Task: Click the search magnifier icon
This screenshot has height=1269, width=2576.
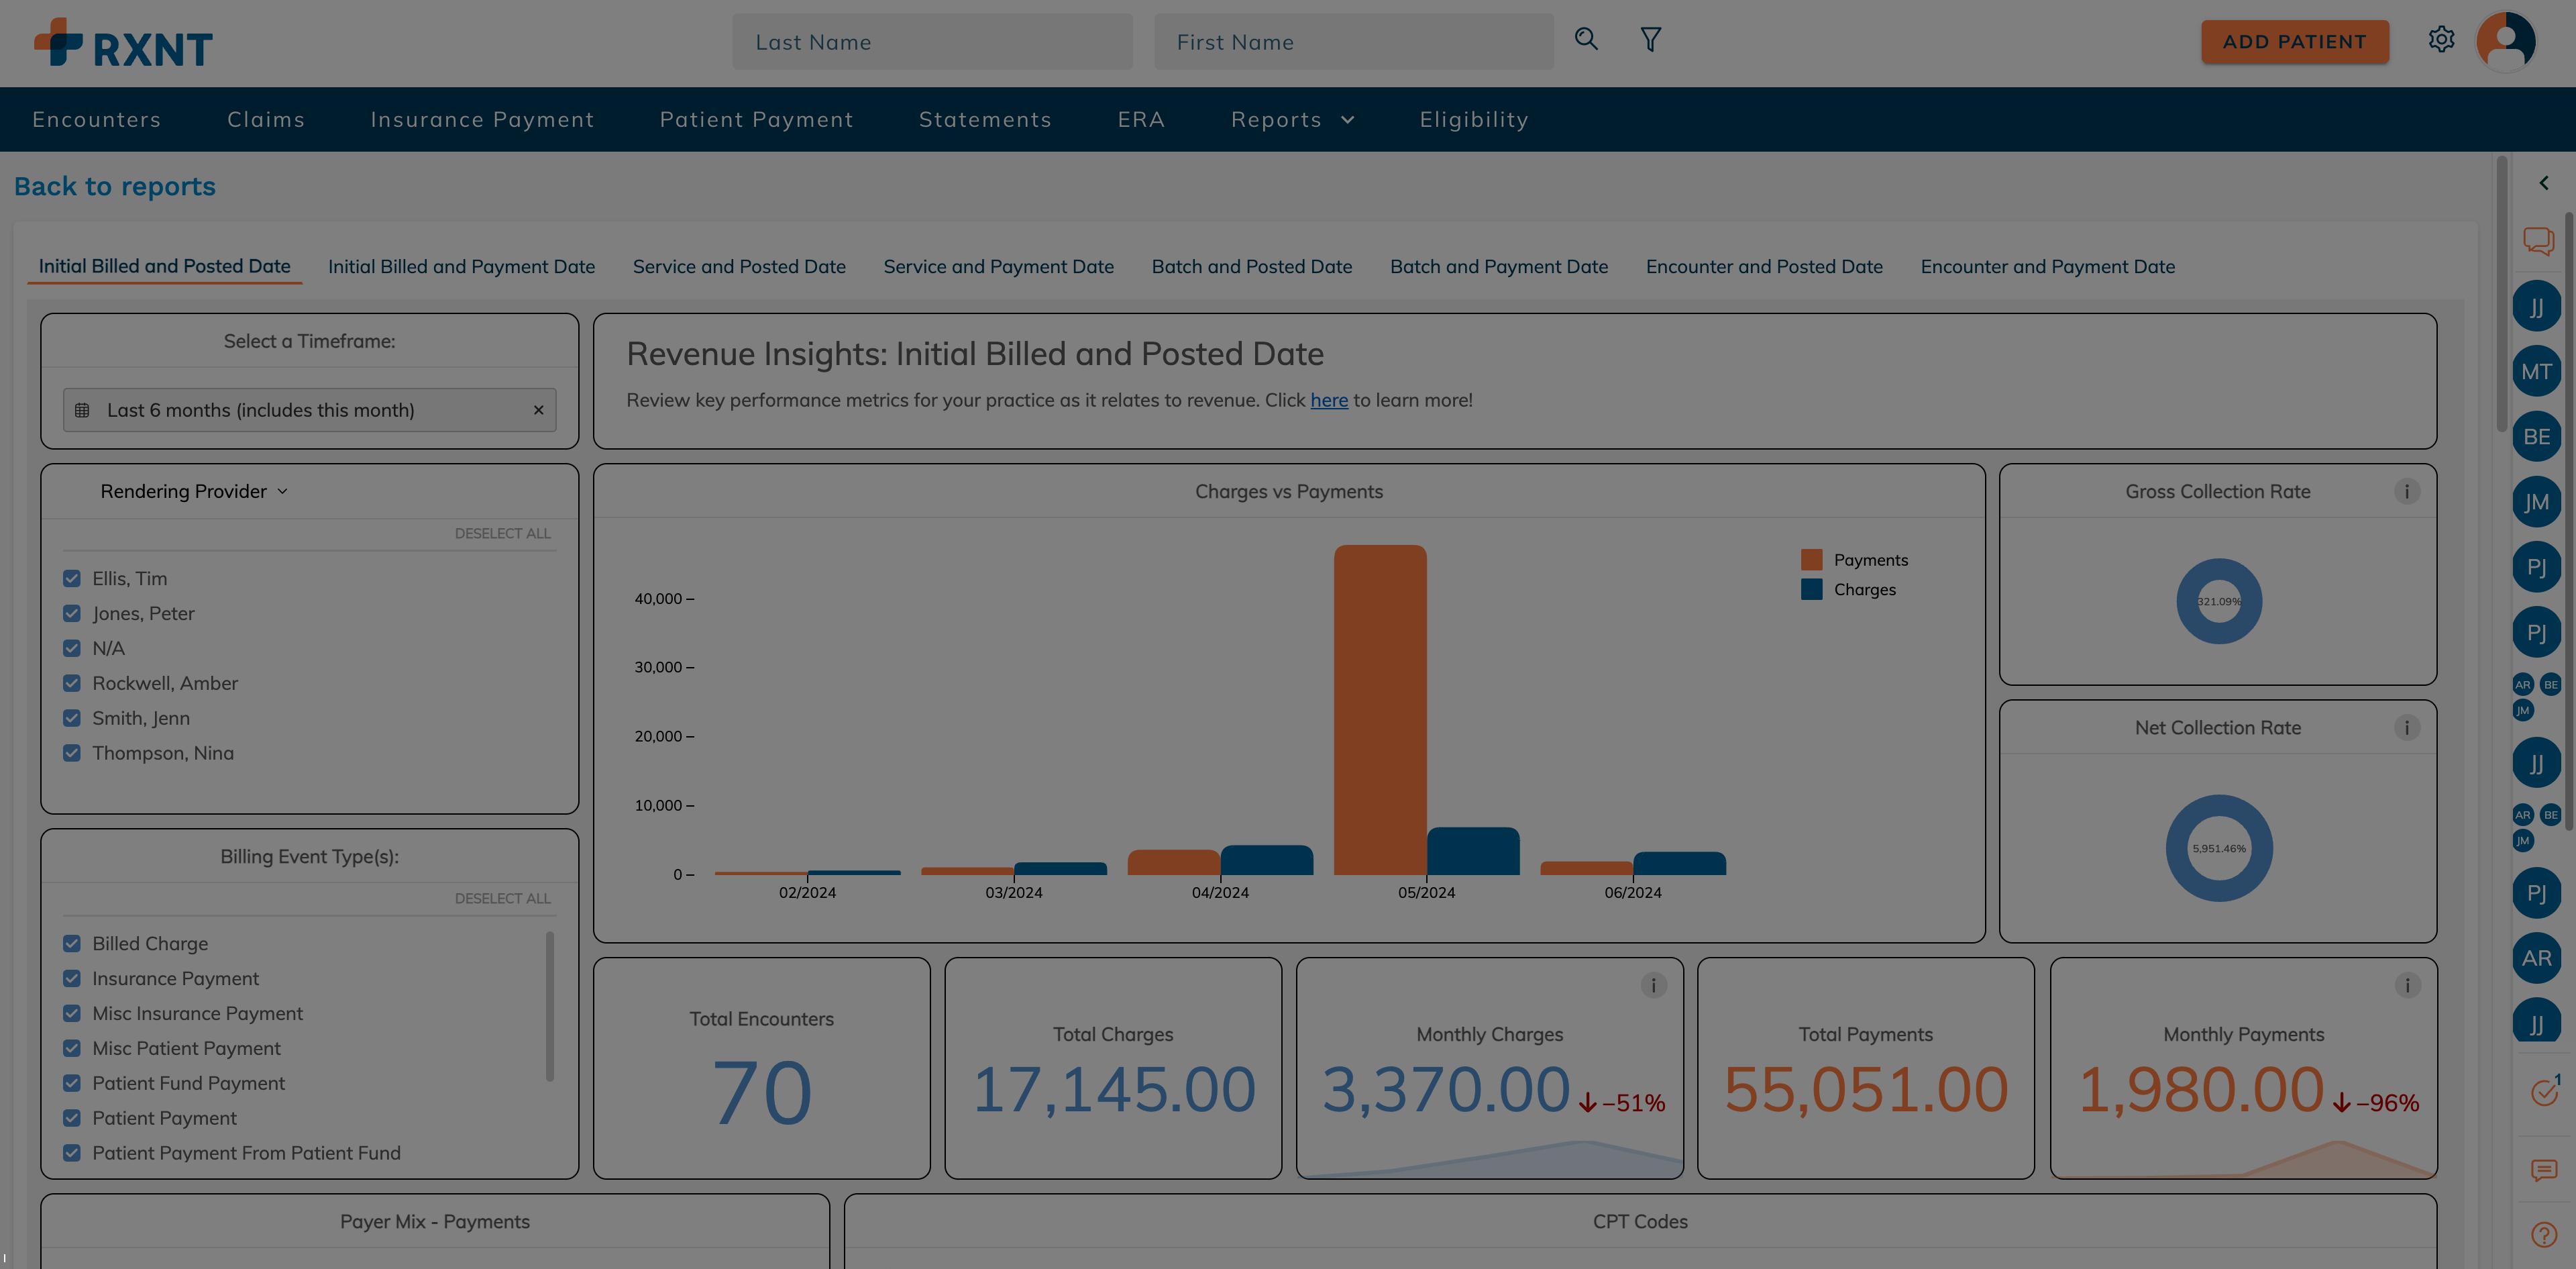Action: click(1586, 40)
